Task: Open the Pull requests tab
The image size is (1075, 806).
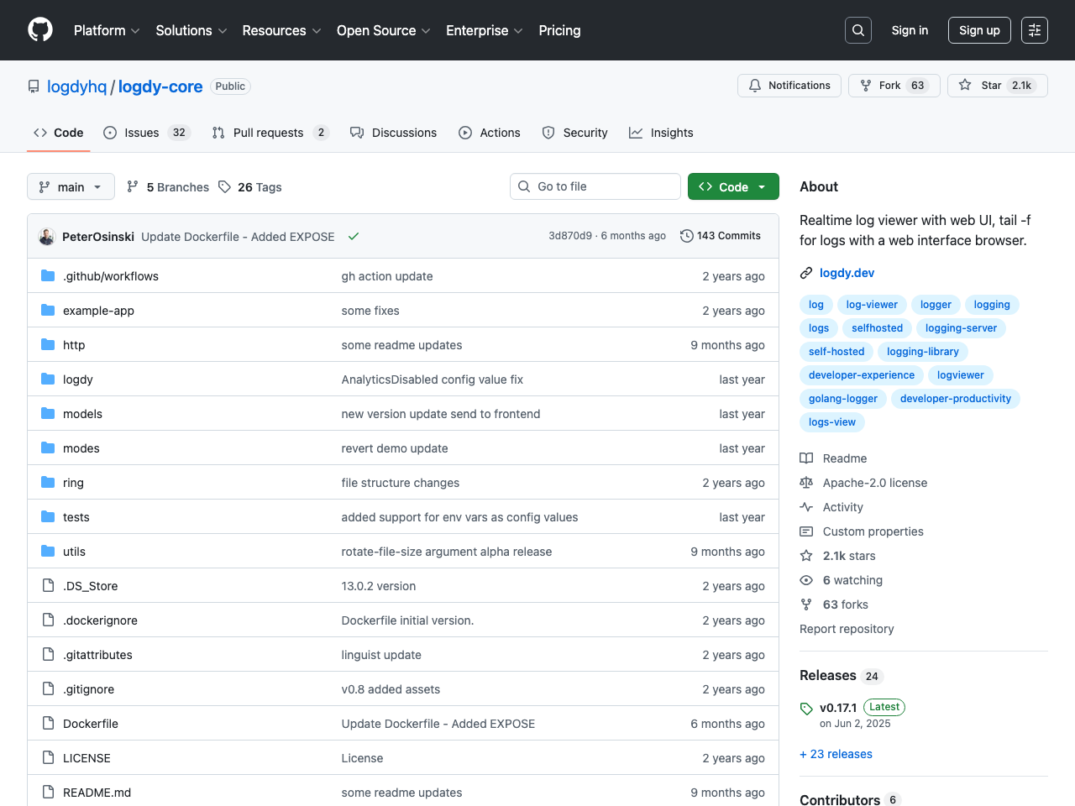Action: click(x=268, y=133)
